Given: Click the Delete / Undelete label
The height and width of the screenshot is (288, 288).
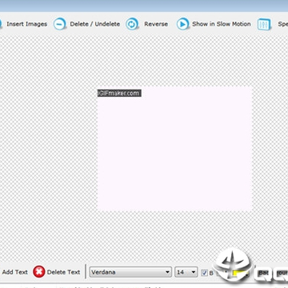Looking at the screenshot, I should click(95, 24).
